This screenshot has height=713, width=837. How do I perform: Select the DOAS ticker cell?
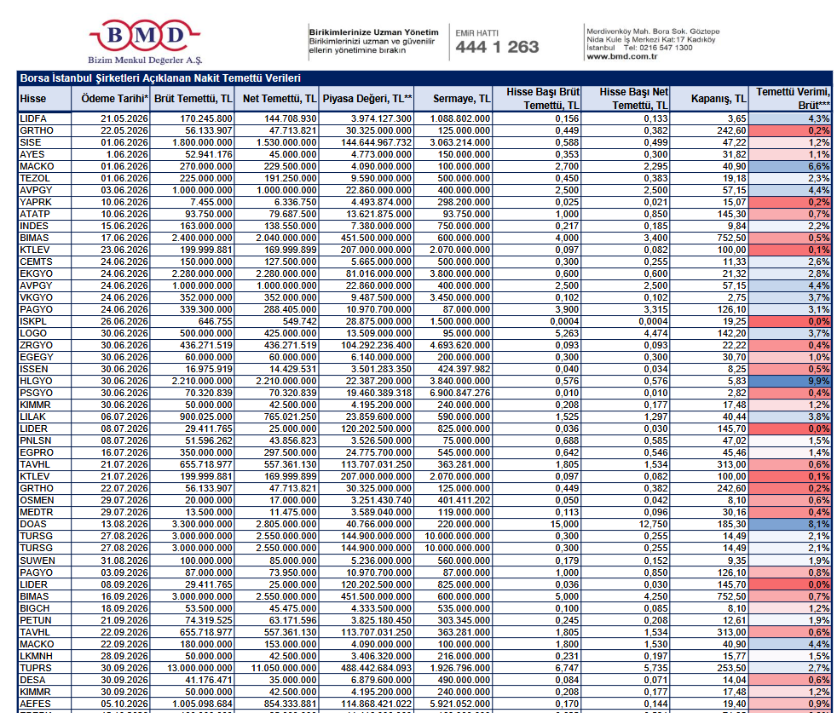click(32, 524)
